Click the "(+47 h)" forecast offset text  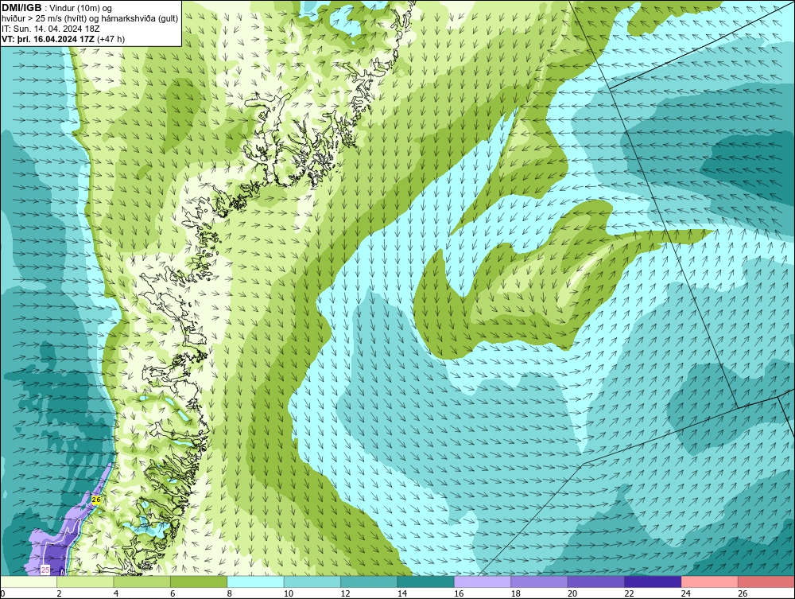pyautogui.click(x=111, y=38)
